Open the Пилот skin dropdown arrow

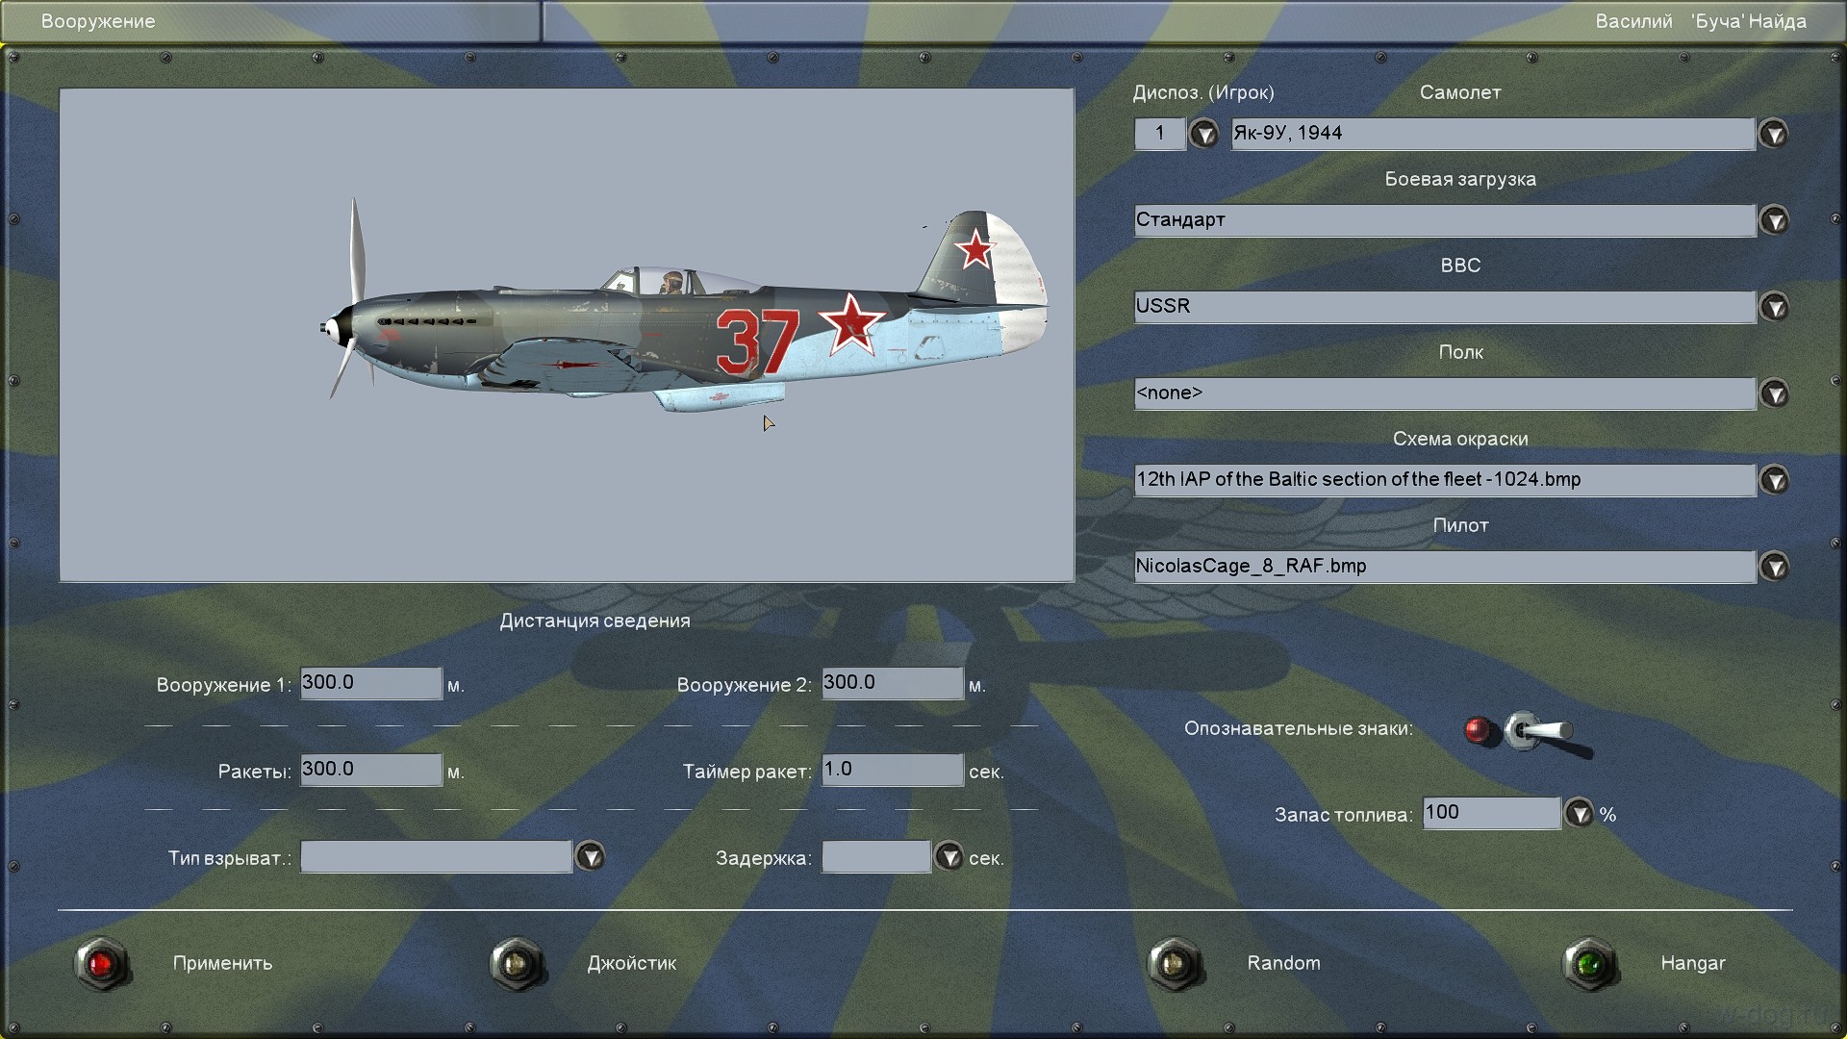(x=1773, y=567)
